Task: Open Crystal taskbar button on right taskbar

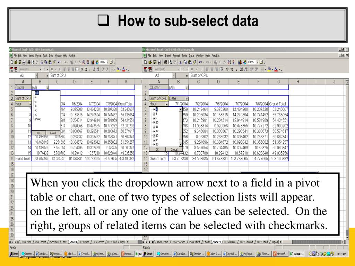Action: [x=230, y=254]
